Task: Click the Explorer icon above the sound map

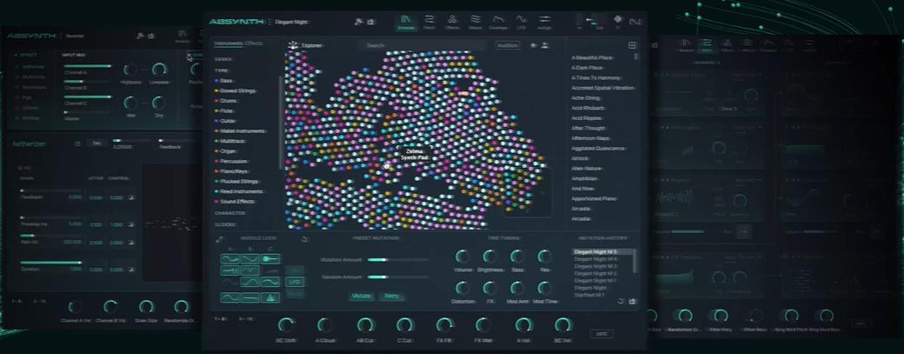Action: (x=293, y=45)
